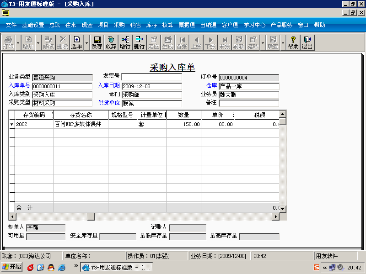Image resolution: width=366 pixels, height=274 pixels.
Task: Click the 生成 generate icon
Action: tap(167, 42)
